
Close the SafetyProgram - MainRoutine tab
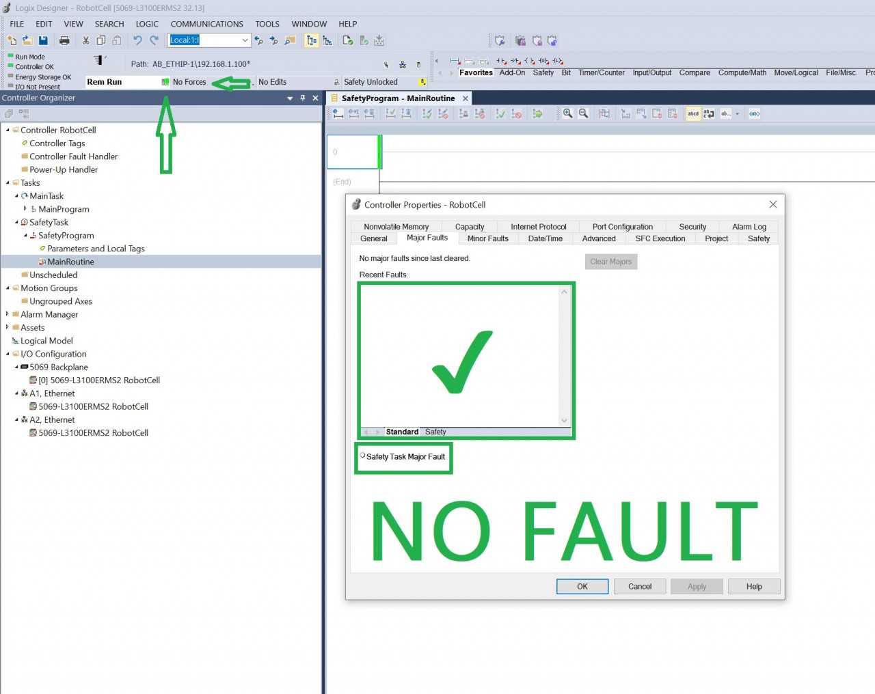pyautogui.click(x=466, y=98)
